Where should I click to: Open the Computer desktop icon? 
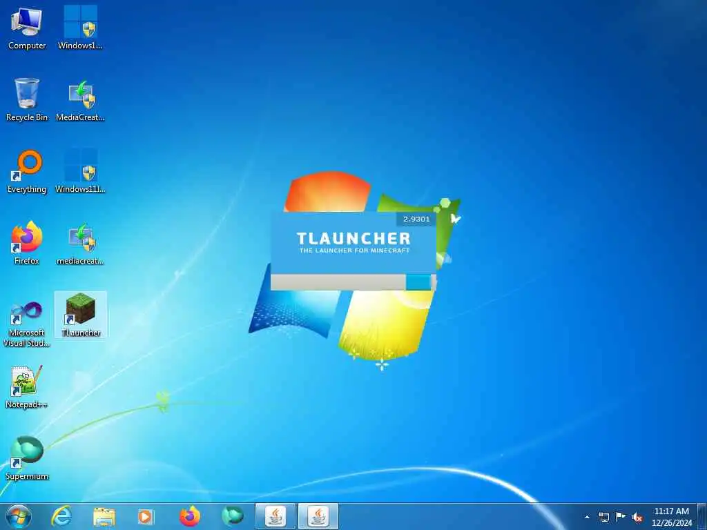tap(27, 28)
